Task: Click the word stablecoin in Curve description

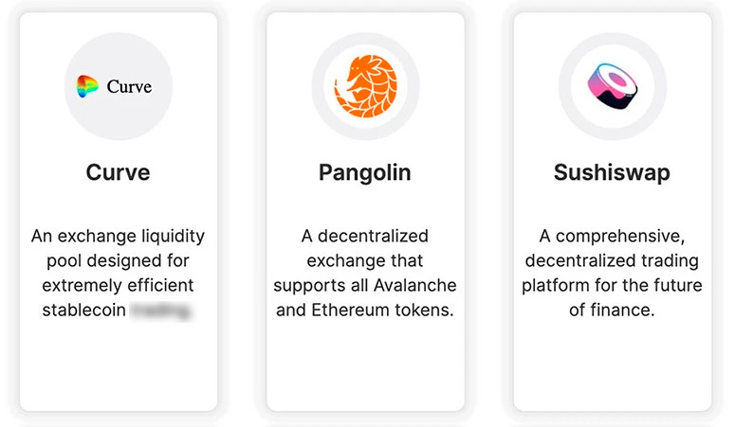Action: [x=83, y=310]
